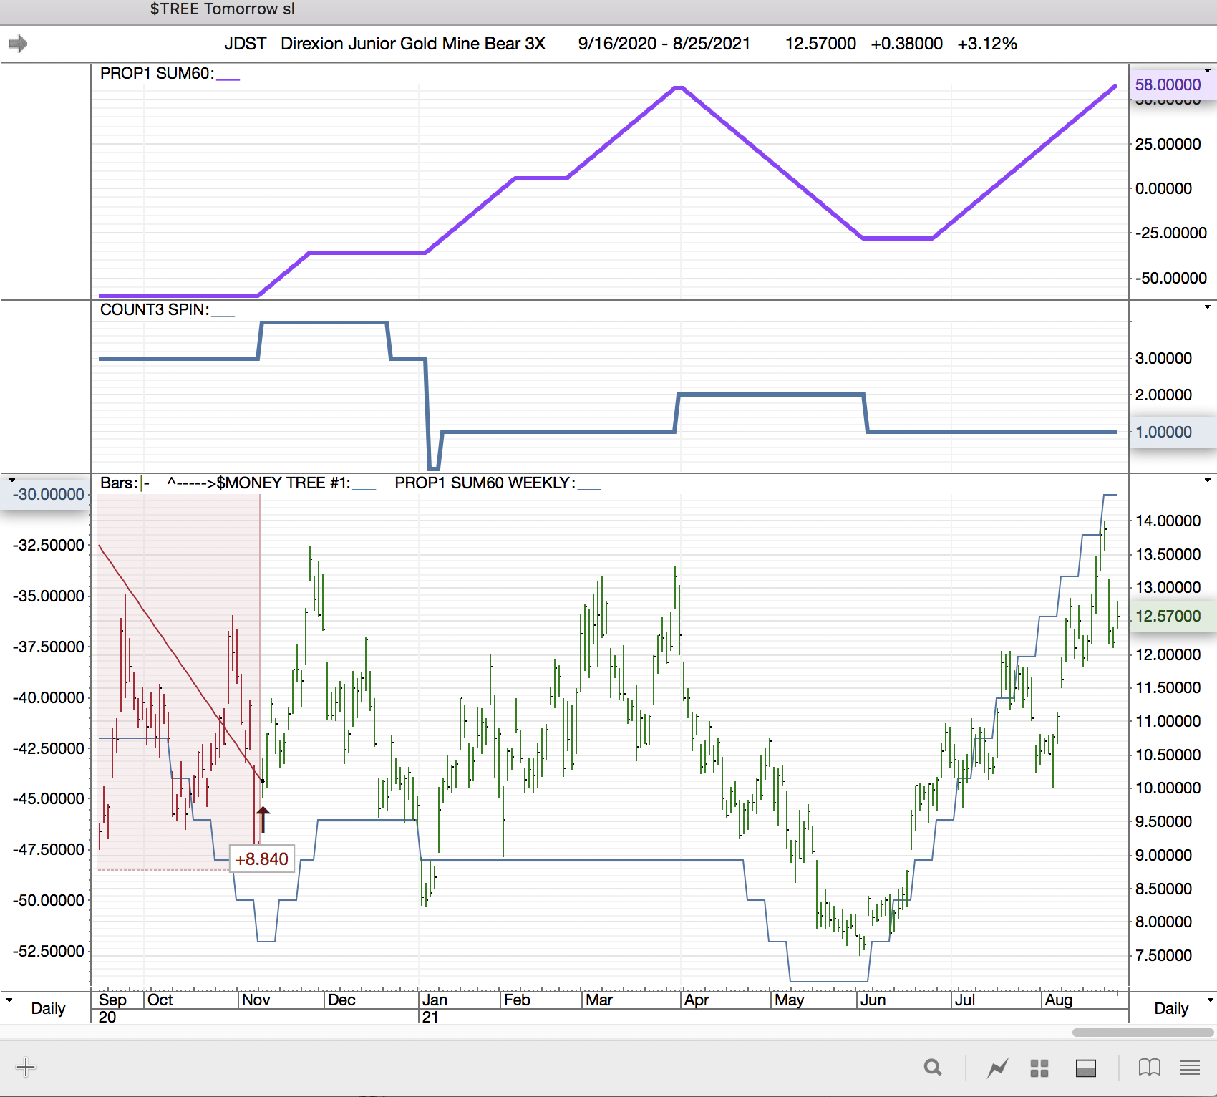Open the PROP1 SUM60 pane menu arrow
Screen dimensions: 1217x1097
pyautogui.click(x=1208, y=71)
